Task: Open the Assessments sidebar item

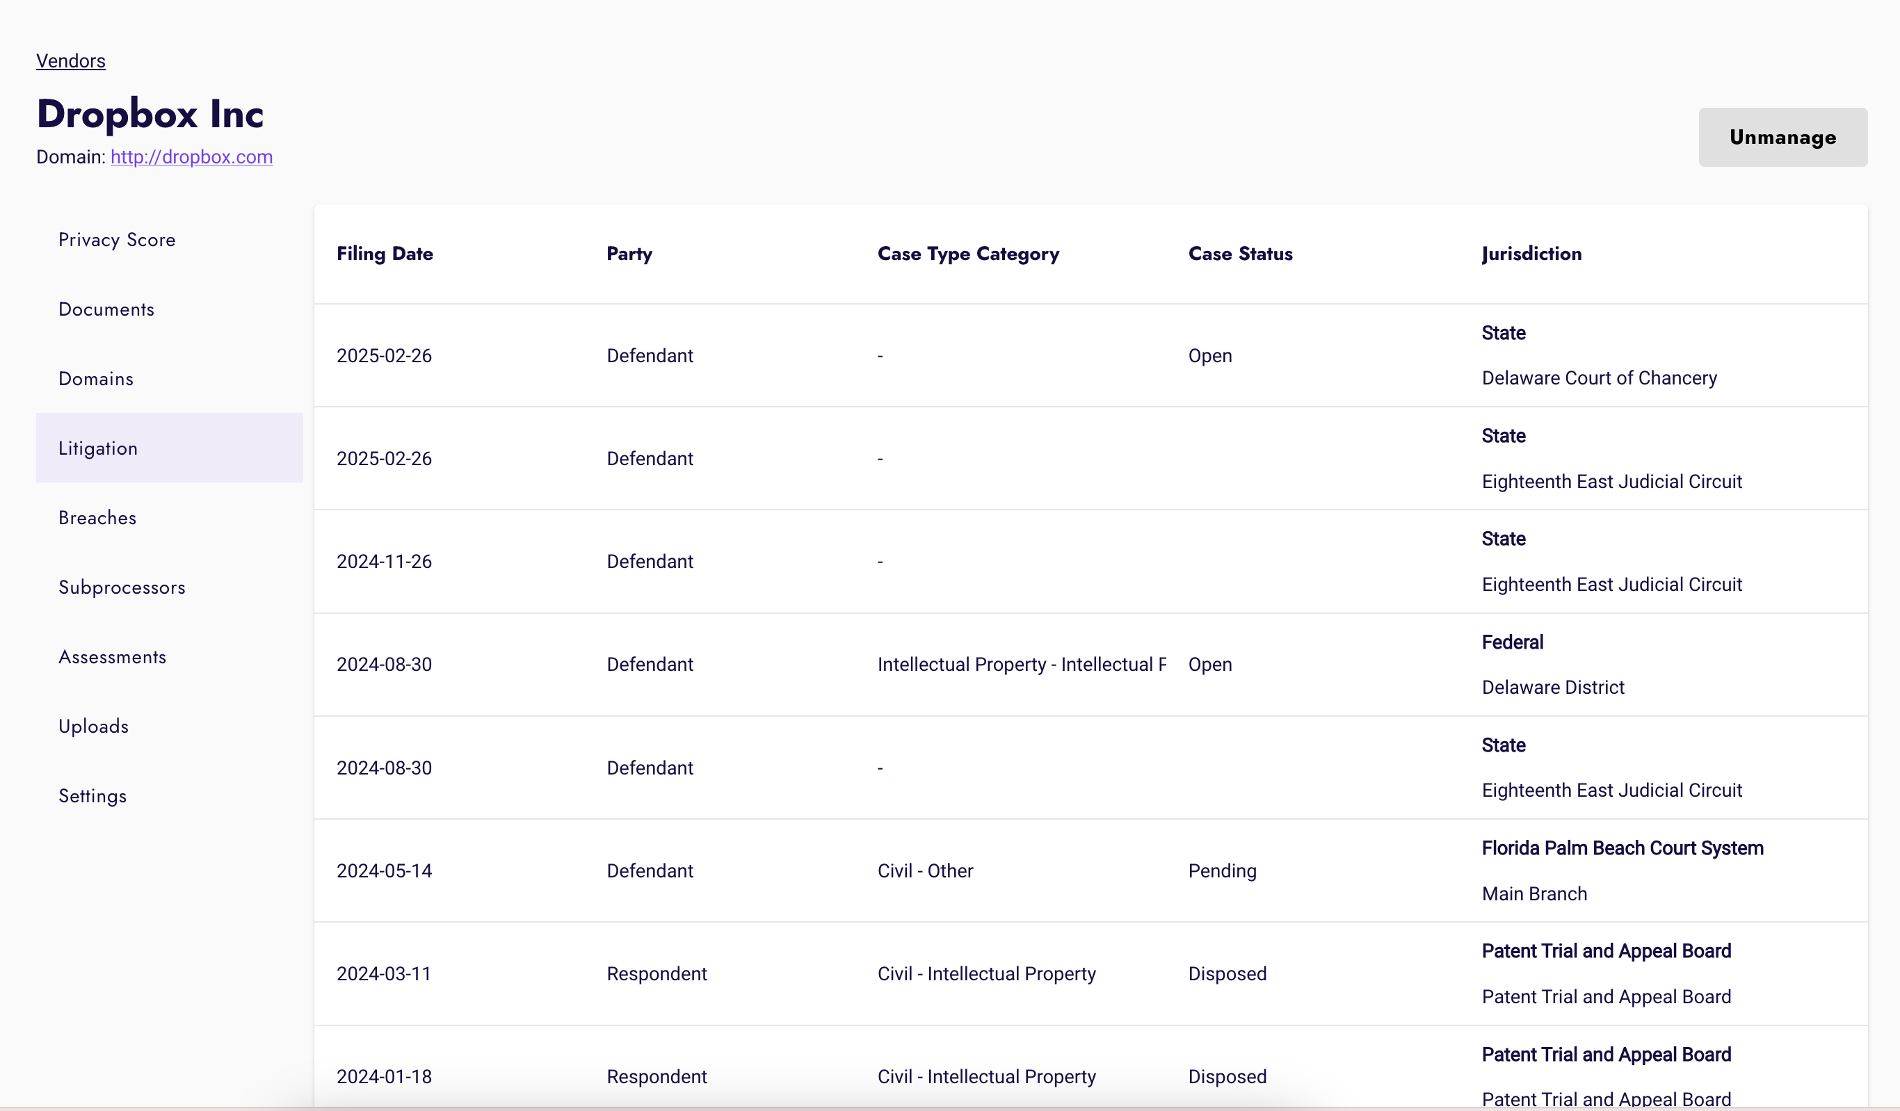Action: (x=170, y=656)
